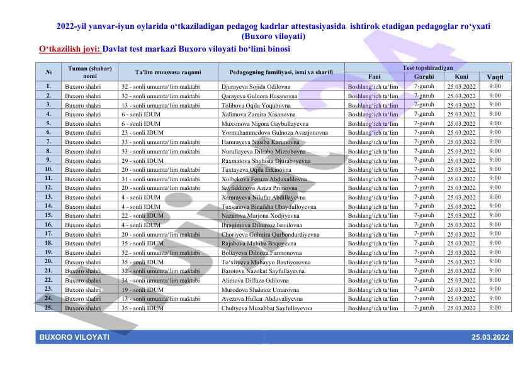The height and width of the screenshot is (375, 530).
Task: Click '22 - sonli IDUM' school cell
Action: pyautogui.click(x=142, y=216)
